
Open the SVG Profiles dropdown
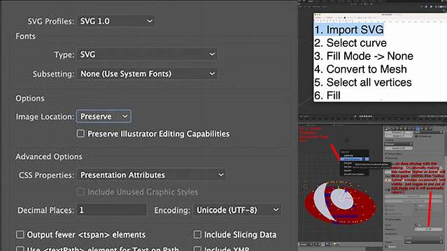pyautogui.click(x=116, y=21)
